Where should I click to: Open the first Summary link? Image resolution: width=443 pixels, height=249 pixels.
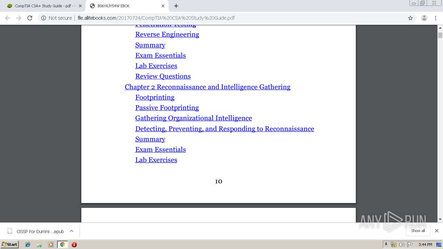coord(150,45)
